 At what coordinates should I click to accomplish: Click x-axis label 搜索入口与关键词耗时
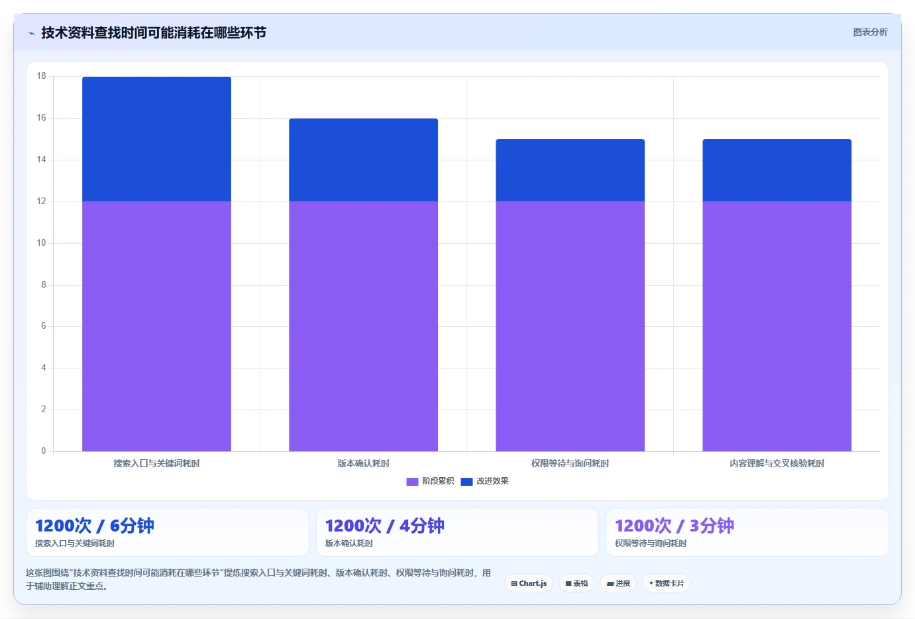pos(156,463)
